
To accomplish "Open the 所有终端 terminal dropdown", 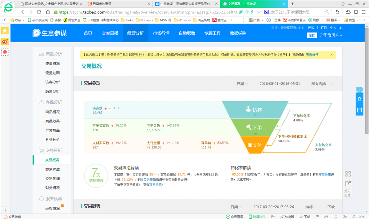I will coord(322,84).
